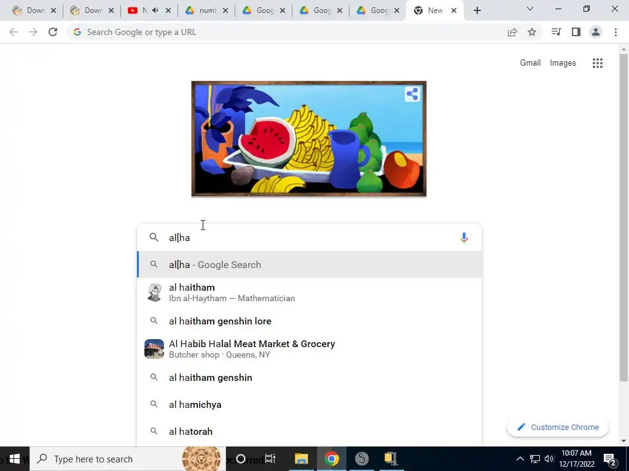Choose 'al hamichya' suggestion
629x471 pixels.
310,405
